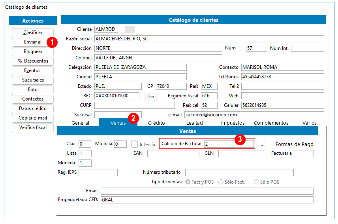The width and height of the screenshot is (338, 224).
Task: Open the % Descuentos action
Action: pos(33,61)
